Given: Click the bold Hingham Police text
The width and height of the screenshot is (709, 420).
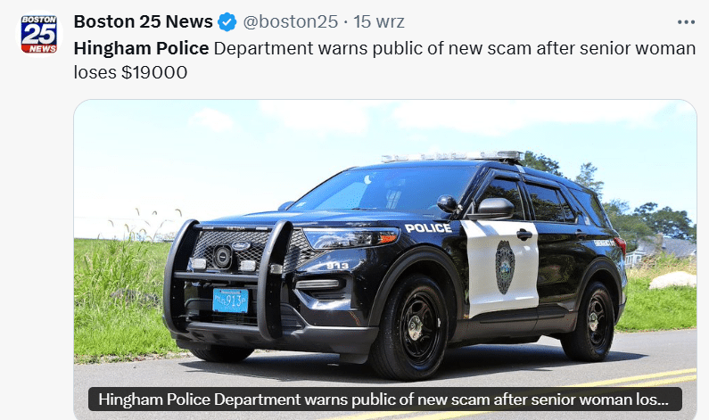Looking at the screenshot, I should pos(141,48).
